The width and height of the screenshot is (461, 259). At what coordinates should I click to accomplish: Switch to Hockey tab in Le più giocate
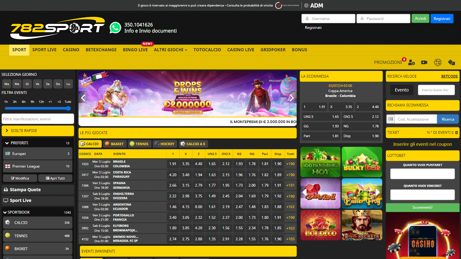pyautogui.click(x=164, y=144)
